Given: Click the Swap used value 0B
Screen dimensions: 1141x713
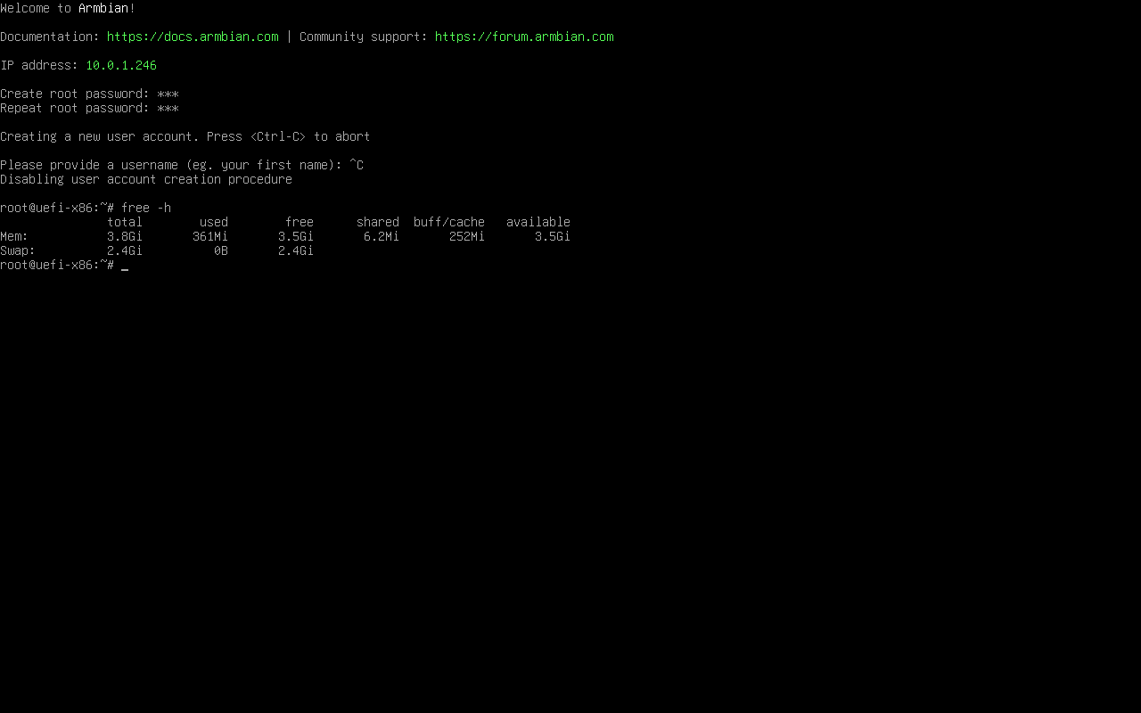Looking at the screenshot, I should click(x=221, y=250).
